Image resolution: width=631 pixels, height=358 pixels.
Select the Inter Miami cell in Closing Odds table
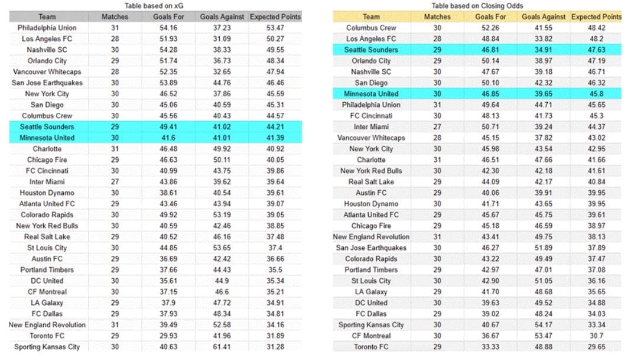coord(371,126)
